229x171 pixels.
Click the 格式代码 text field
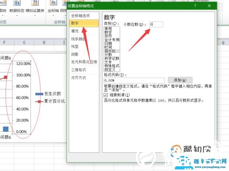click(x=134, y=80)
